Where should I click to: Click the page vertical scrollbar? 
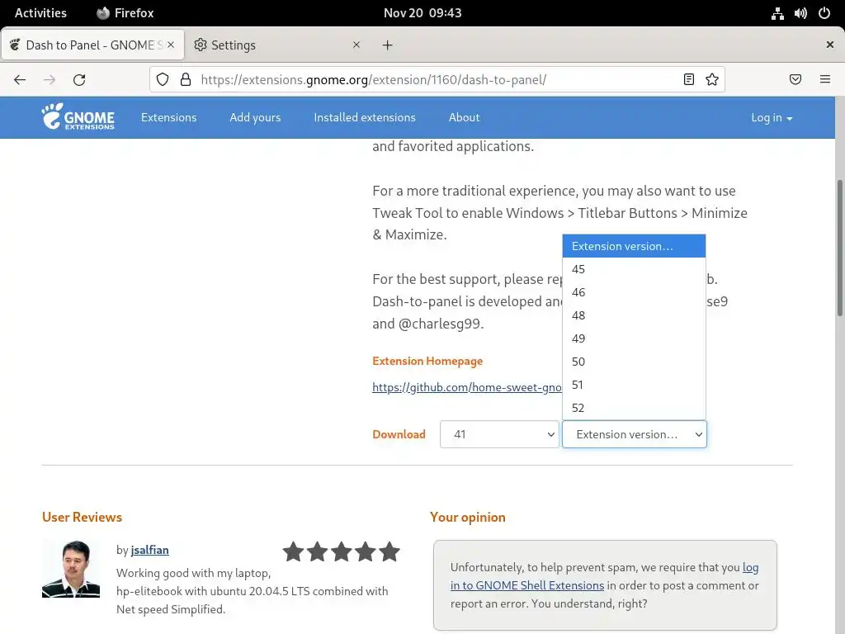(x=839, y=248)
